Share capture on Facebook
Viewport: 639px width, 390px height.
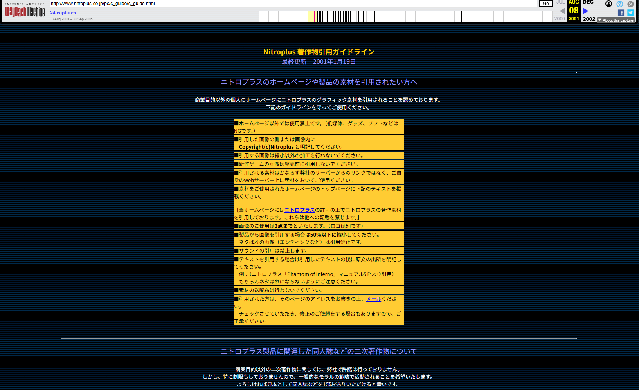(x=621, y=13)
